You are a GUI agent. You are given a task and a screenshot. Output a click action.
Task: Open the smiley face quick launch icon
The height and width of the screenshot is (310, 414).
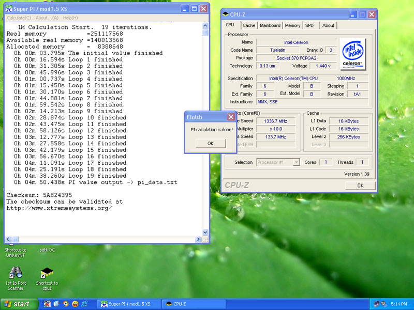pos(75,304)
